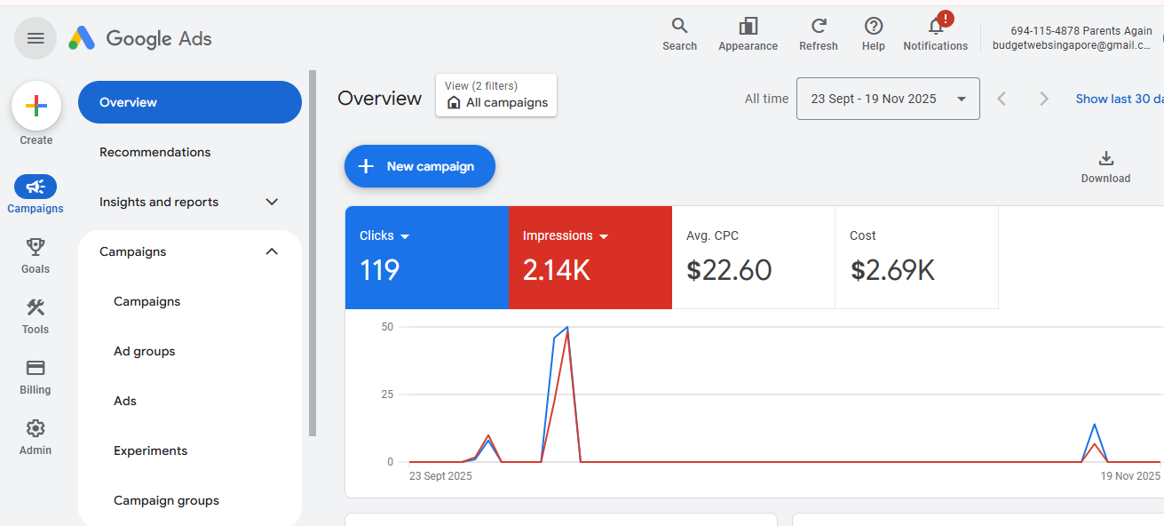Click the Search magnifier icon
The width and height of the screenshot is (1164, 526).
679,26
